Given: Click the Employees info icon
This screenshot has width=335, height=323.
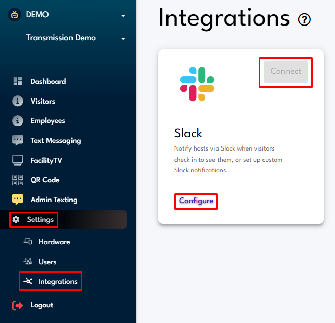Looking at the screenshot, I should pos(18,120).
